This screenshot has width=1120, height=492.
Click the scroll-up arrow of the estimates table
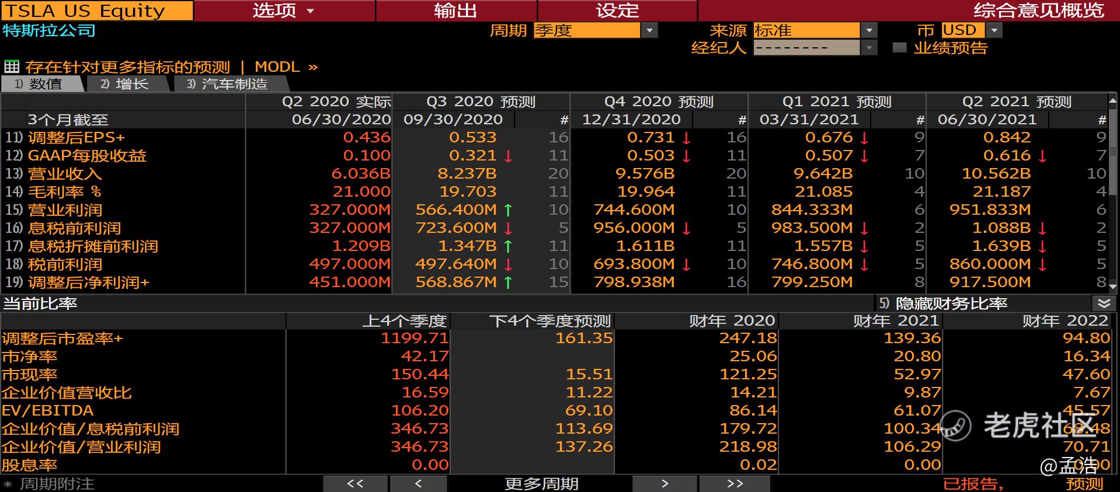click(1112, 102)
